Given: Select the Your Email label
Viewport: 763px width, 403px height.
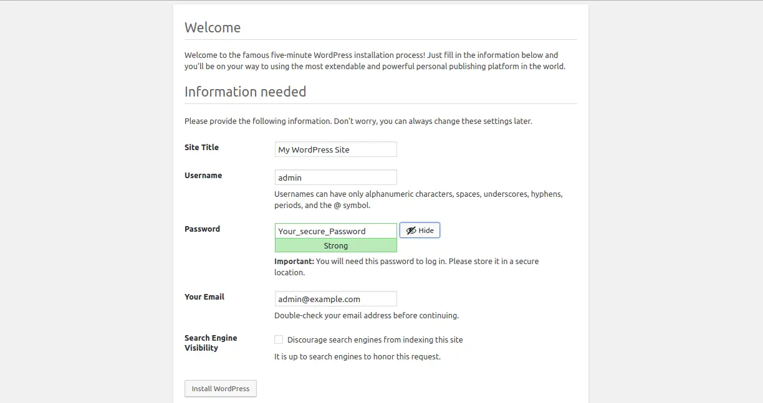Looking at the screenshot, I should click(x=204, y=297).
